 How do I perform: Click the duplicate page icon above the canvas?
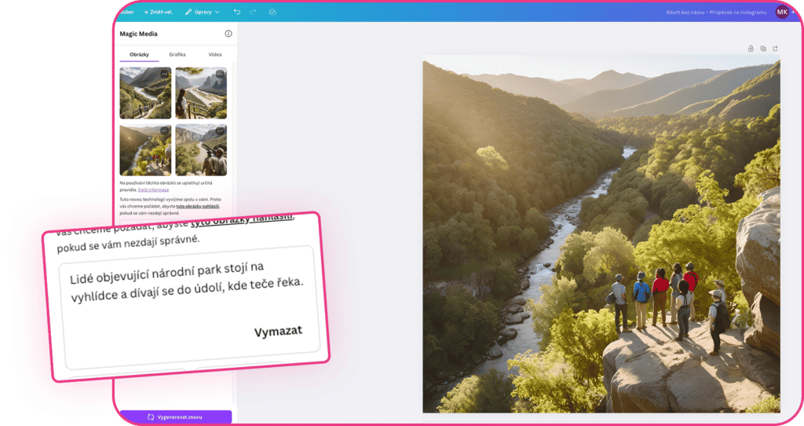[x=763, y=49]
